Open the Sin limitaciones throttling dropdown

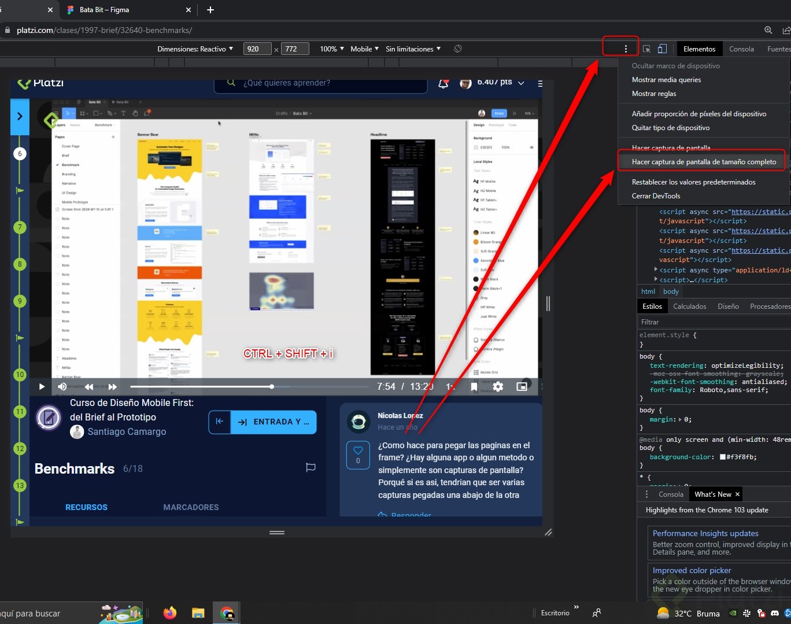[x=413, y=49]
